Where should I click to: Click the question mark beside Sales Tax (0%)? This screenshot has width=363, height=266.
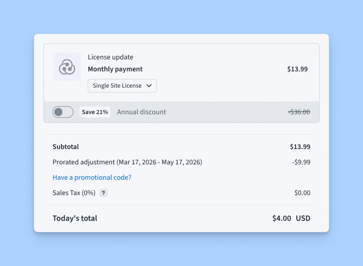click(x=103, y=193)
